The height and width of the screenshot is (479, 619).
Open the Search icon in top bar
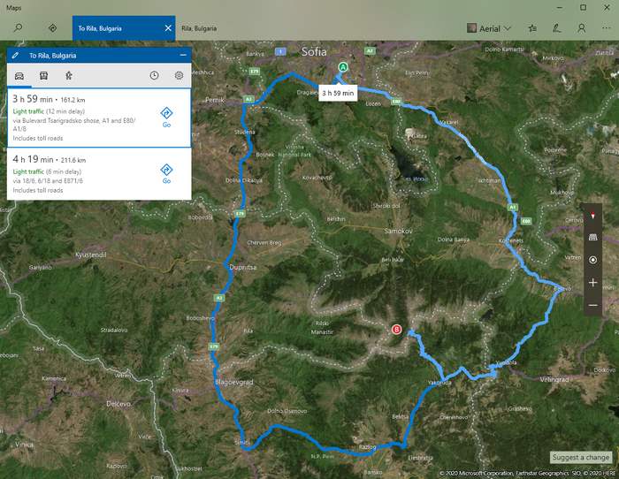point(18,28)
